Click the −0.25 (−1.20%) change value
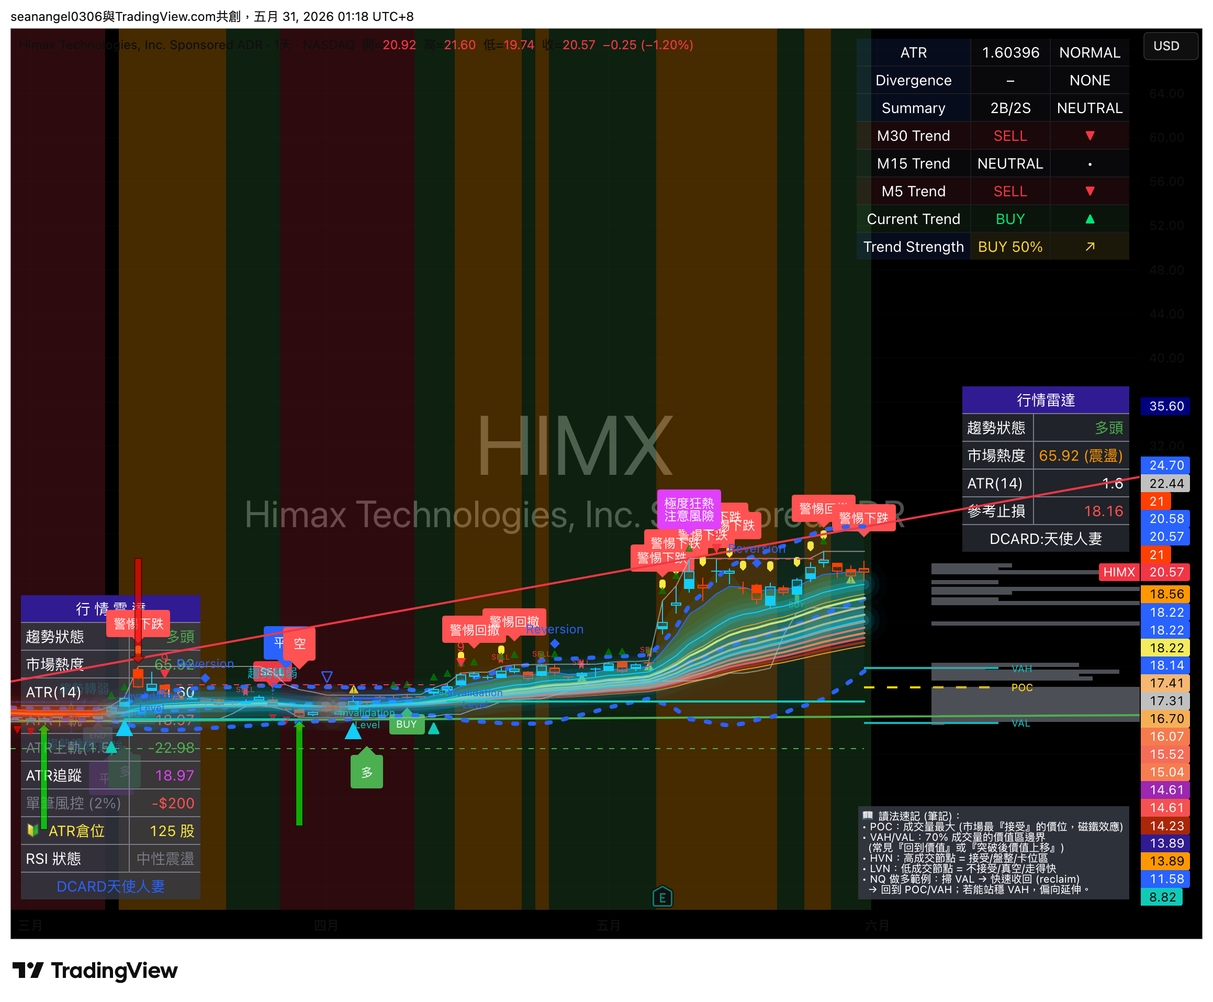This screenshot has width=1213, height=1002. point(648,44)
